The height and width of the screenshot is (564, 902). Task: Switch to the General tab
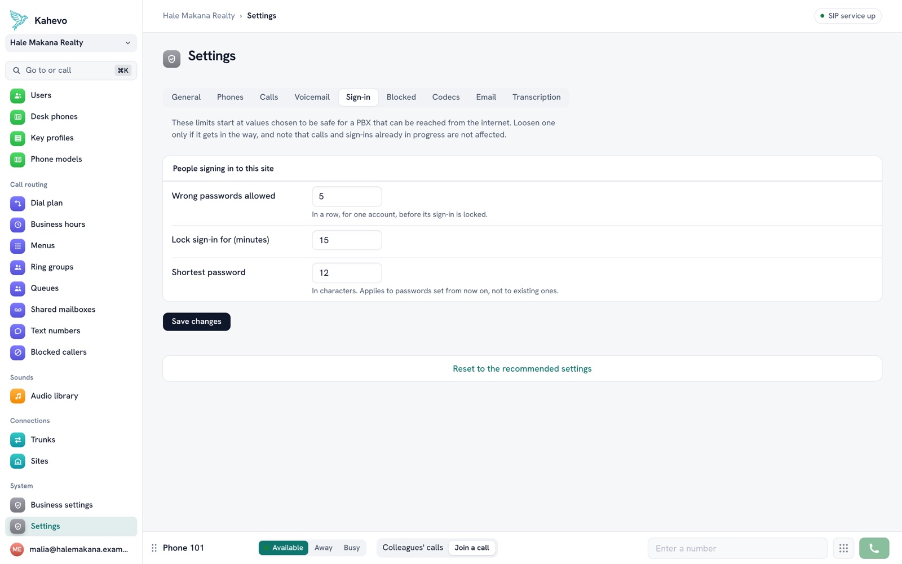click(x=186, y=97)
